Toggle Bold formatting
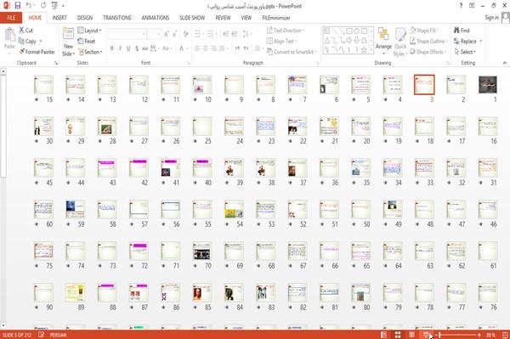Screen dimensions: 510x339 (112, 48)
